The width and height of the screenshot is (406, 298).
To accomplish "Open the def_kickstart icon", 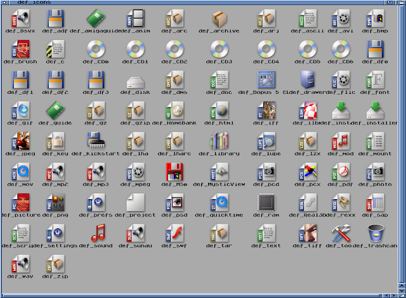I will 96,141.
